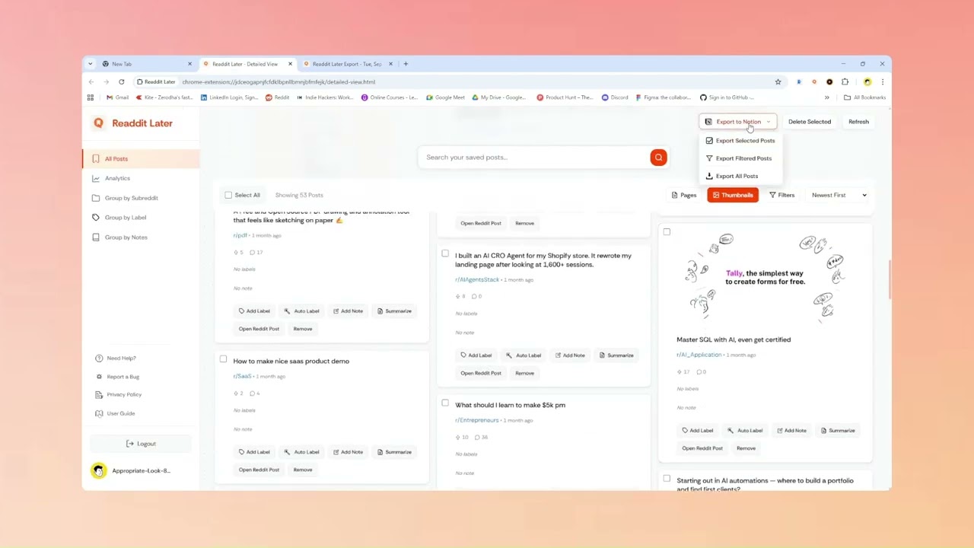Check the $5k pm post checkbox
The height and width of the screenshot is (548, 974).
pos(445,403)
